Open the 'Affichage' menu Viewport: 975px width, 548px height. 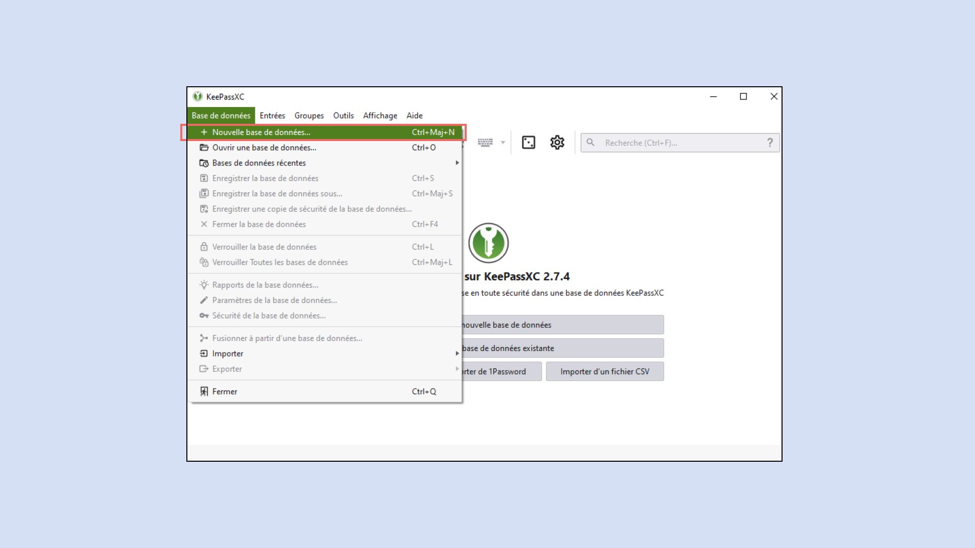click(380, 116)
